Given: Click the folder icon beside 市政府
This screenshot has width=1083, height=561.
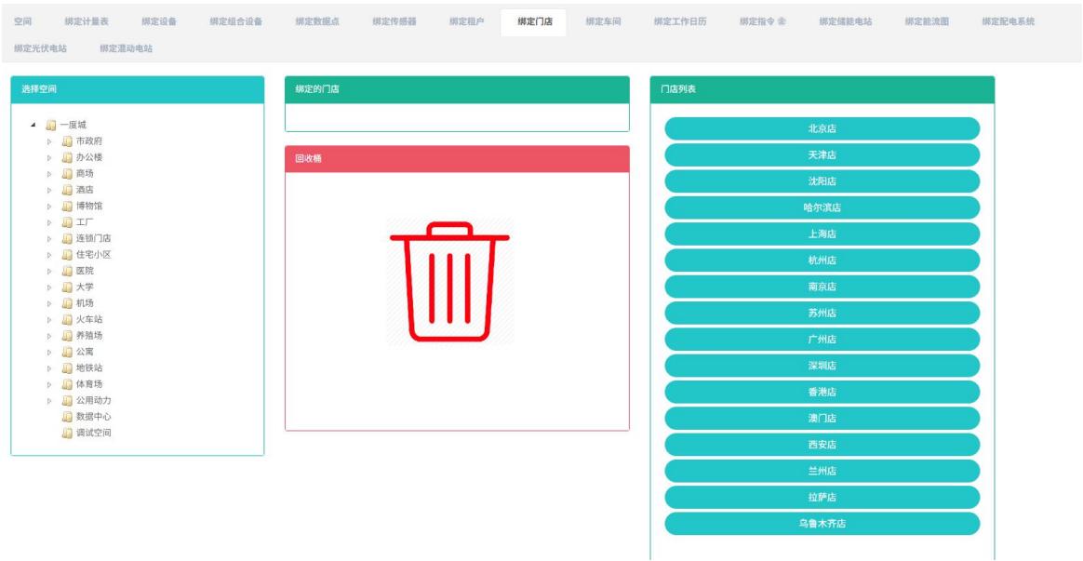Looking at the screenshot, I should click(67, 141).
